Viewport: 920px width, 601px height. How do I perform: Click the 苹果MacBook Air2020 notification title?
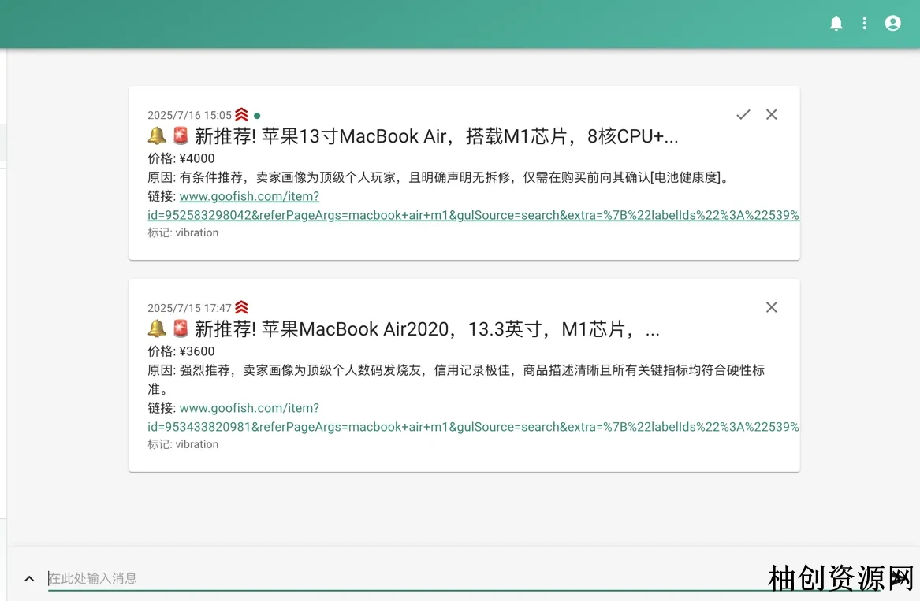427,329
